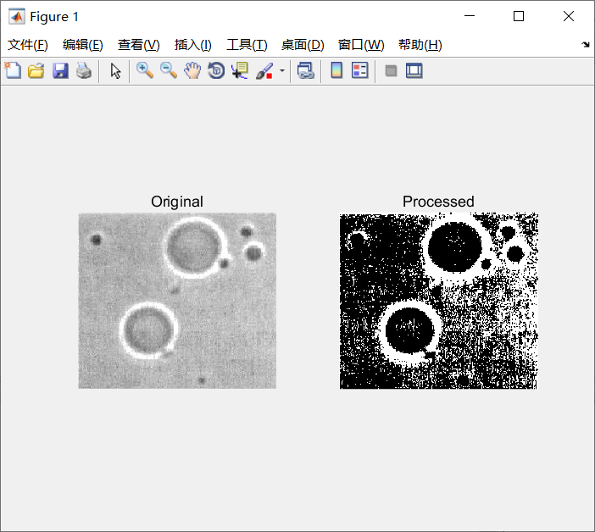Close the Figure 1 window
The width and height of the screenshot is (595, 532).
tap(569, 16)
